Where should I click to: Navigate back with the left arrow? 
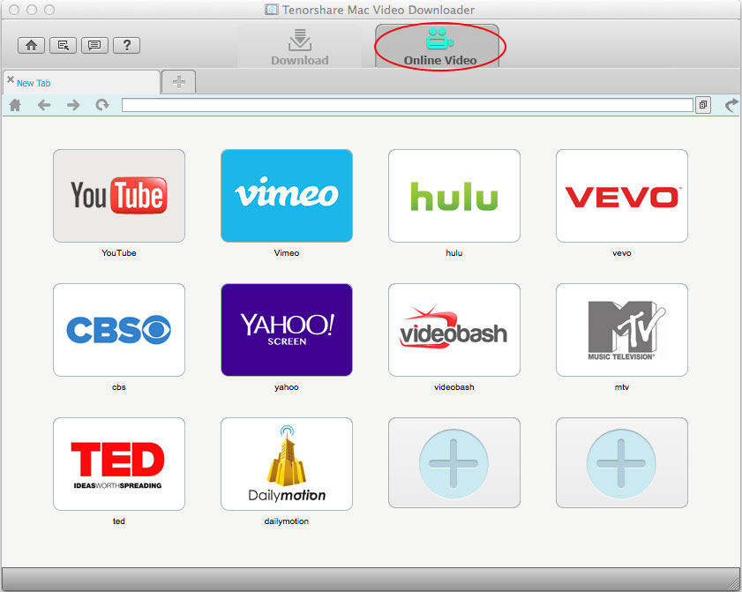(44, 105)
